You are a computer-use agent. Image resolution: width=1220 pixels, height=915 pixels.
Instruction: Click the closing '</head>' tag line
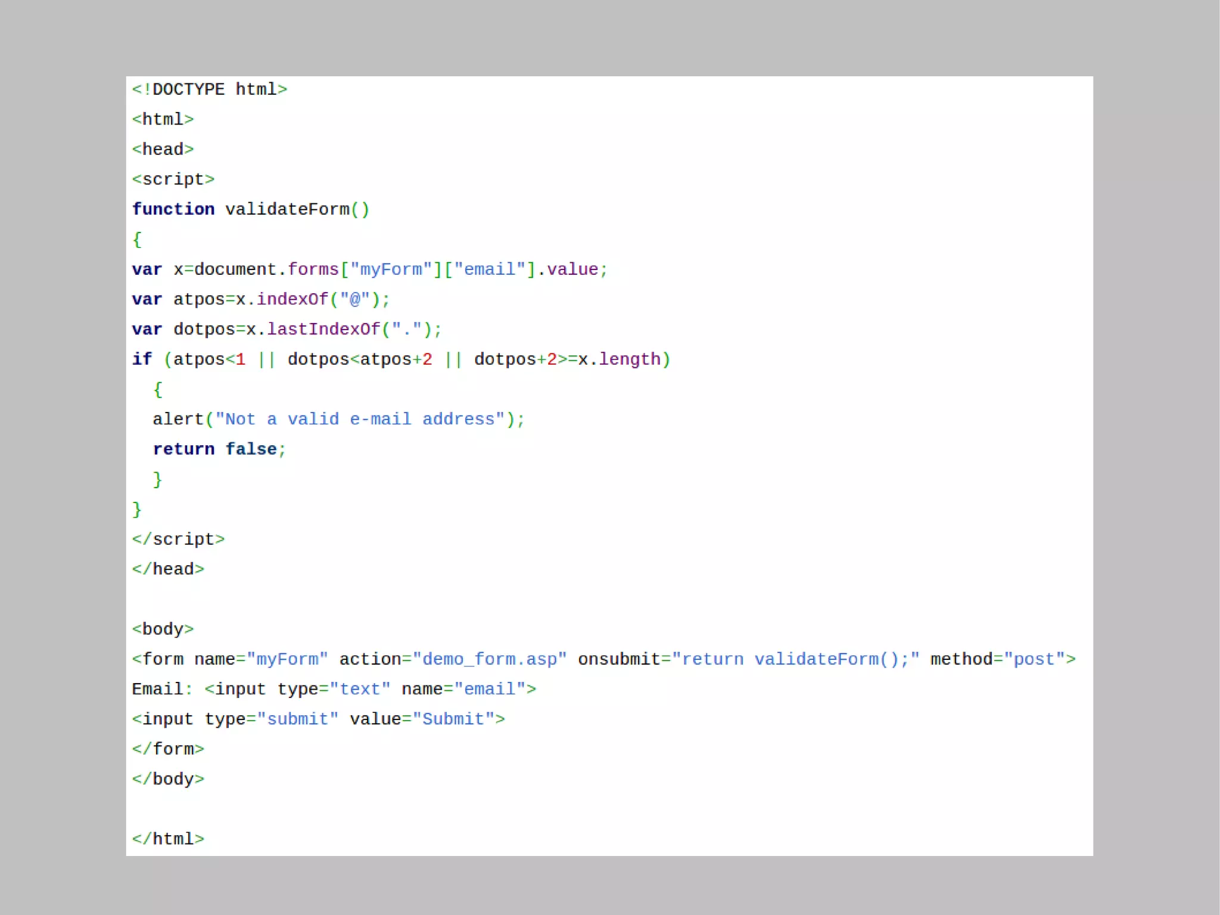click(168, 569)
